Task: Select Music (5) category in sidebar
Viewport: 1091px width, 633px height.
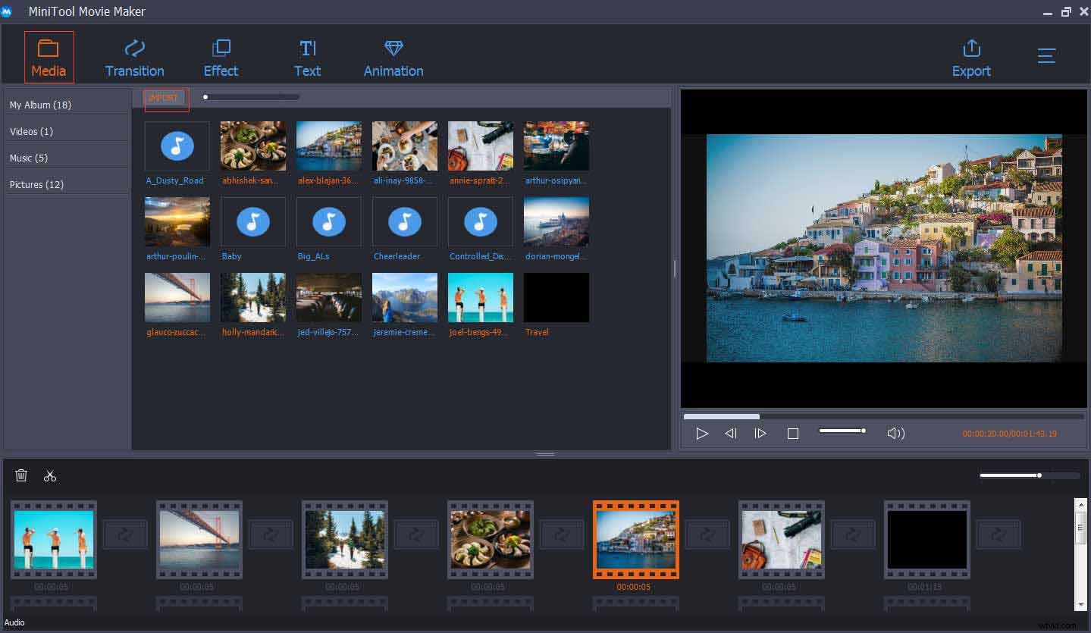Action: point(29,158)
